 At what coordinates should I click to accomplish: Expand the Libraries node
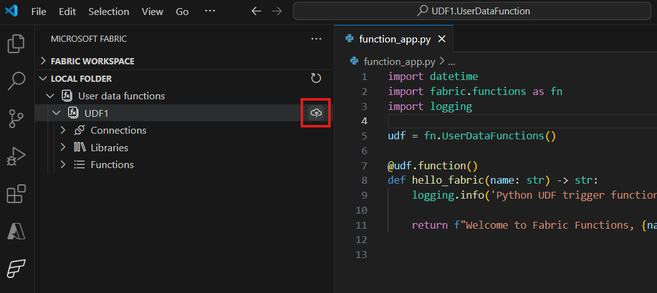pyautogui.click(x=63, y=147)
